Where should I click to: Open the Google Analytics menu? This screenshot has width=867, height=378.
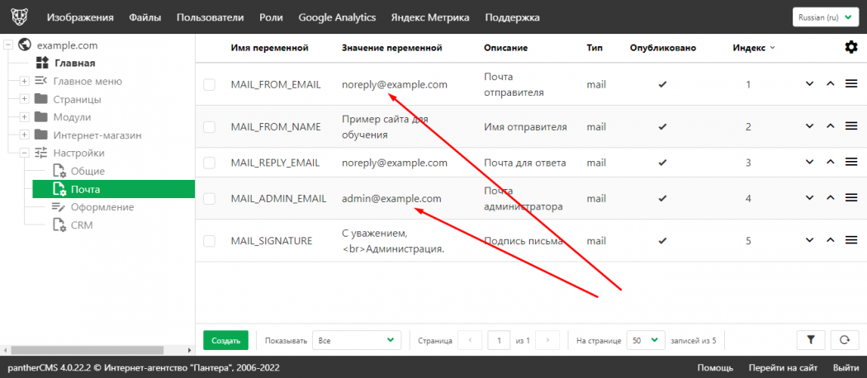[x=337, y=17]
